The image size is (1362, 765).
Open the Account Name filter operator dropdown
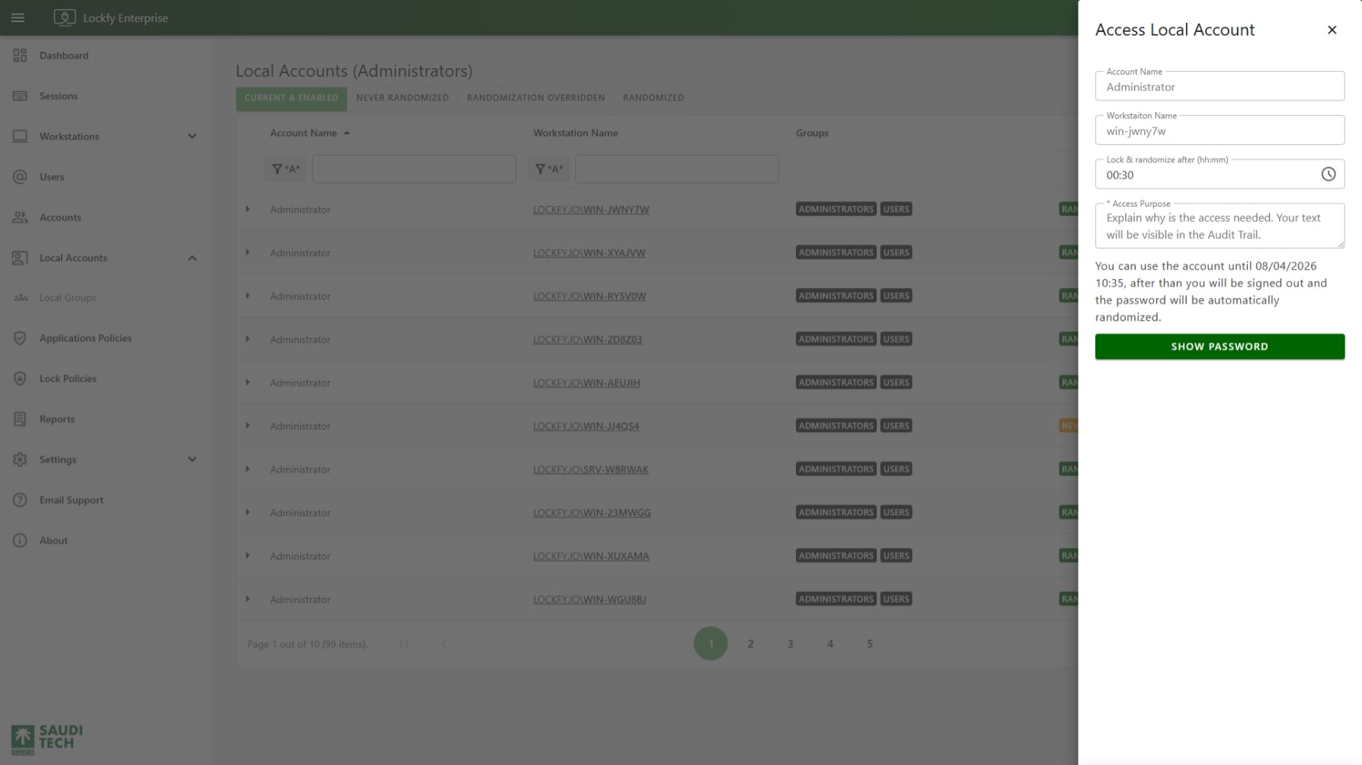point(286,169)
